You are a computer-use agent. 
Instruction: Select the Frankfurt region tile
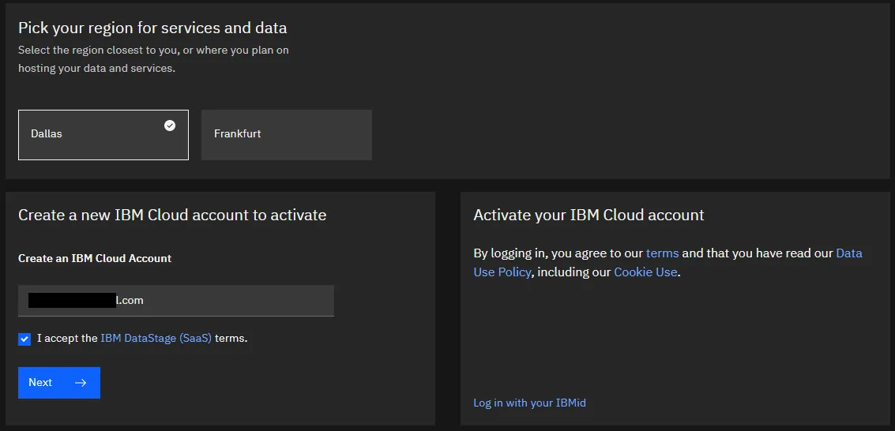point(287,134)
